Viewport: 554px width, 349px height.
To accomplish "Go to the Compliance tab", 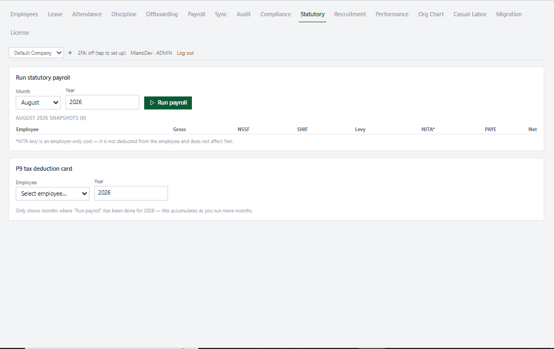I will tap(275, 14).
